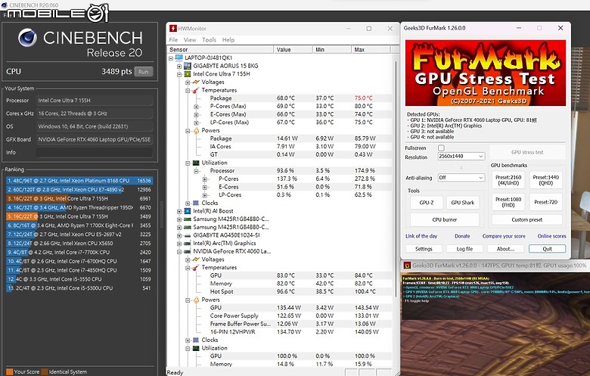Run the Preset:2160 (4K/UHD) benchmark
The image size is (590, 376).
click(x=508, y=180)
